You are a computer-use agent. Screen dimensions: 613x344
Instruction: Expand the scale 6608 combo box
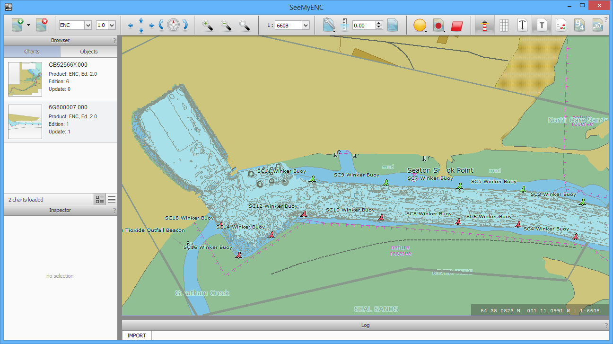[x=305, y=25]
